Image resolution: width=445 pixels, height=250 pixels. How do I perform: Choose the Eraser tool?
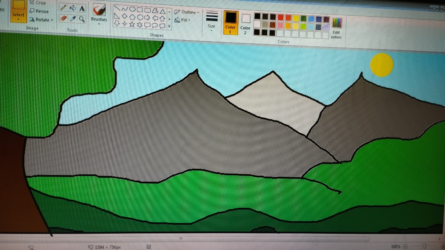(63, 18)
